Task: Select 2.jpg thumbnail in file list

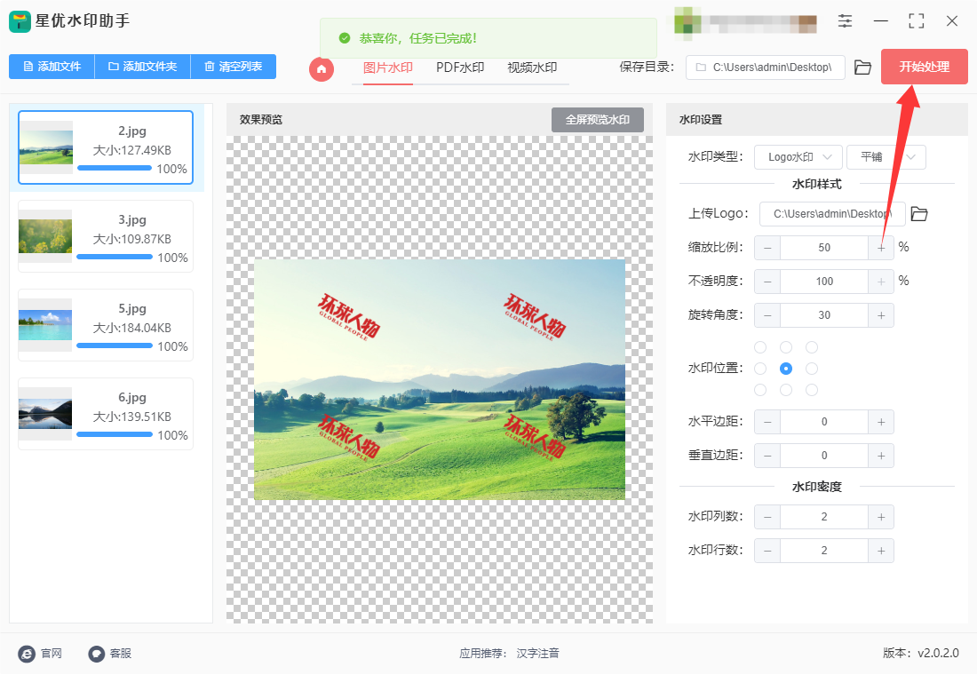Action: pos(46,147)
